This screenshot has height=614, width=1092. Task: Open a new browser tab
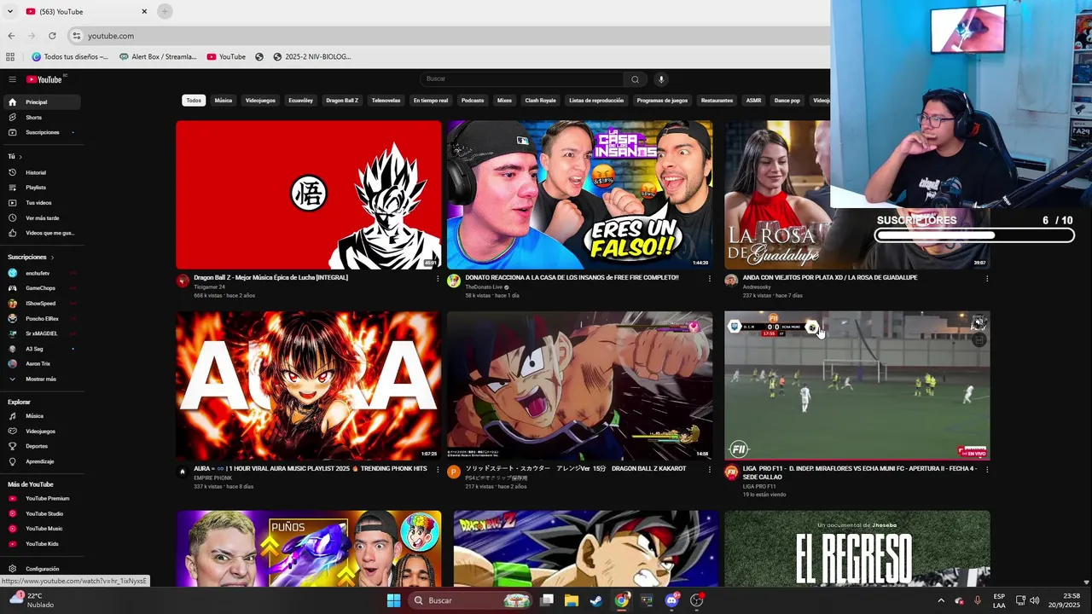(165, 11)
